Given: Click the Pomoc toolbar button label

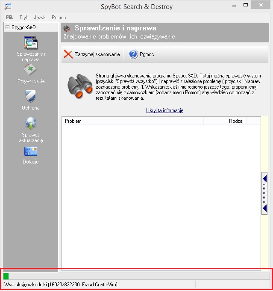Looking at the screenshot, I should pos(147,54).
